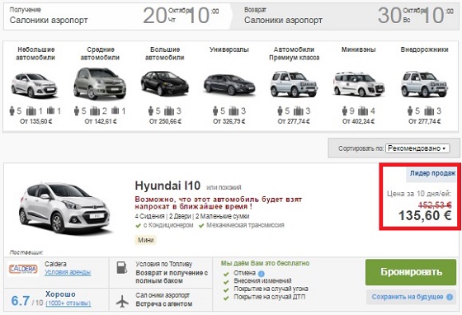The width and height of the screenshot is (462, 315).
Task: Open the Условия аренды link
Action: tap(68, 272)
